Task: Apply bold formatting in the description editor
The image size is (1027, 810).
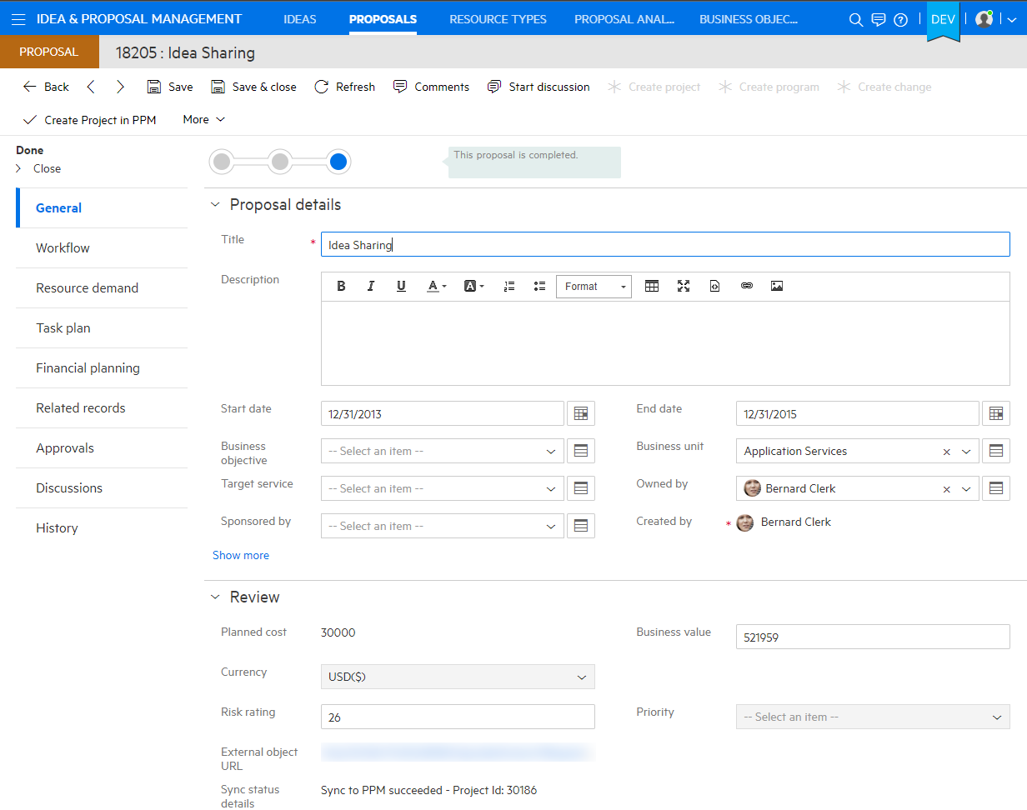Action: coord(341,286)
